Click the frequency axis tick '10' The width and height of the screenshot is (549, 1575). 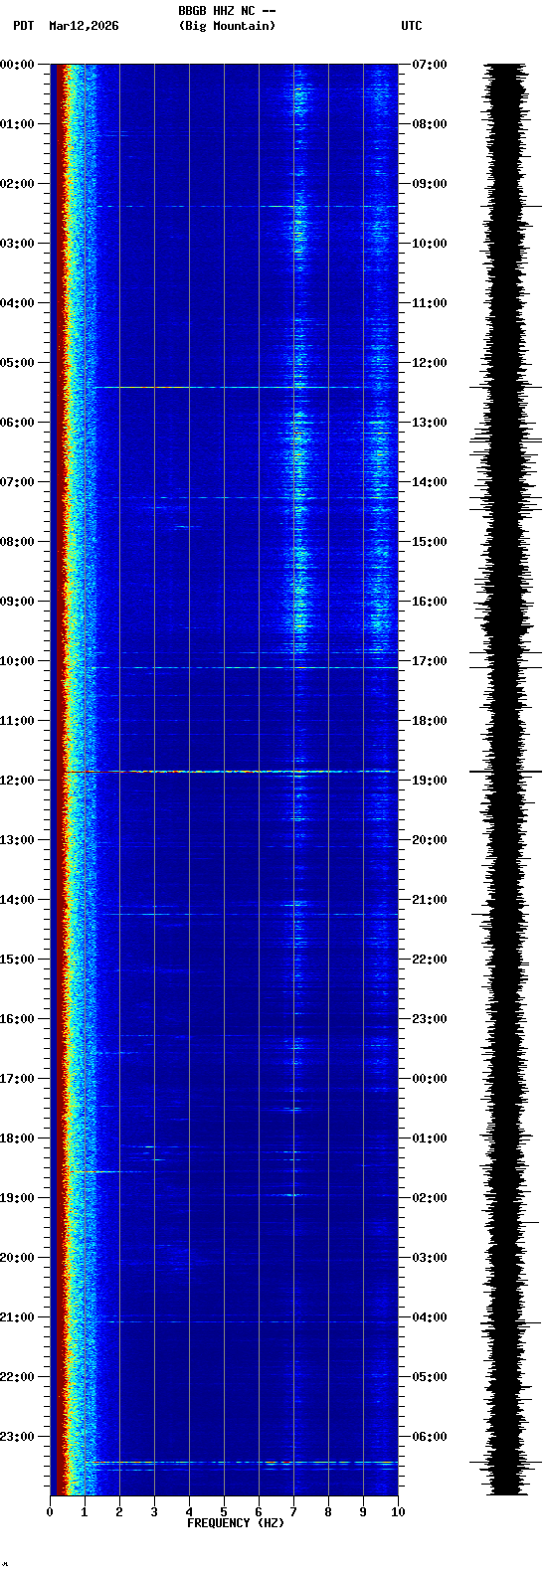click(398, 1512)
